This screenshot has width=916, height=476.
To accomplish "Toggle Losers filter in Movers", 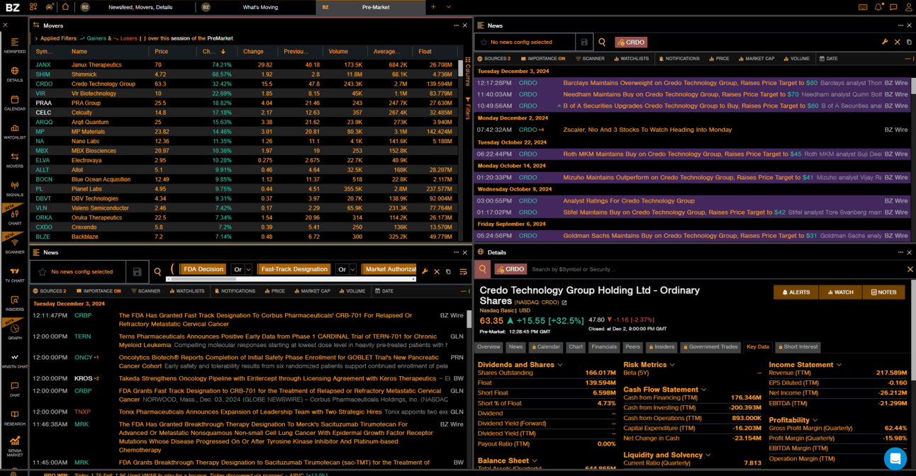I will pyautogui.click(x=125, y=38).
